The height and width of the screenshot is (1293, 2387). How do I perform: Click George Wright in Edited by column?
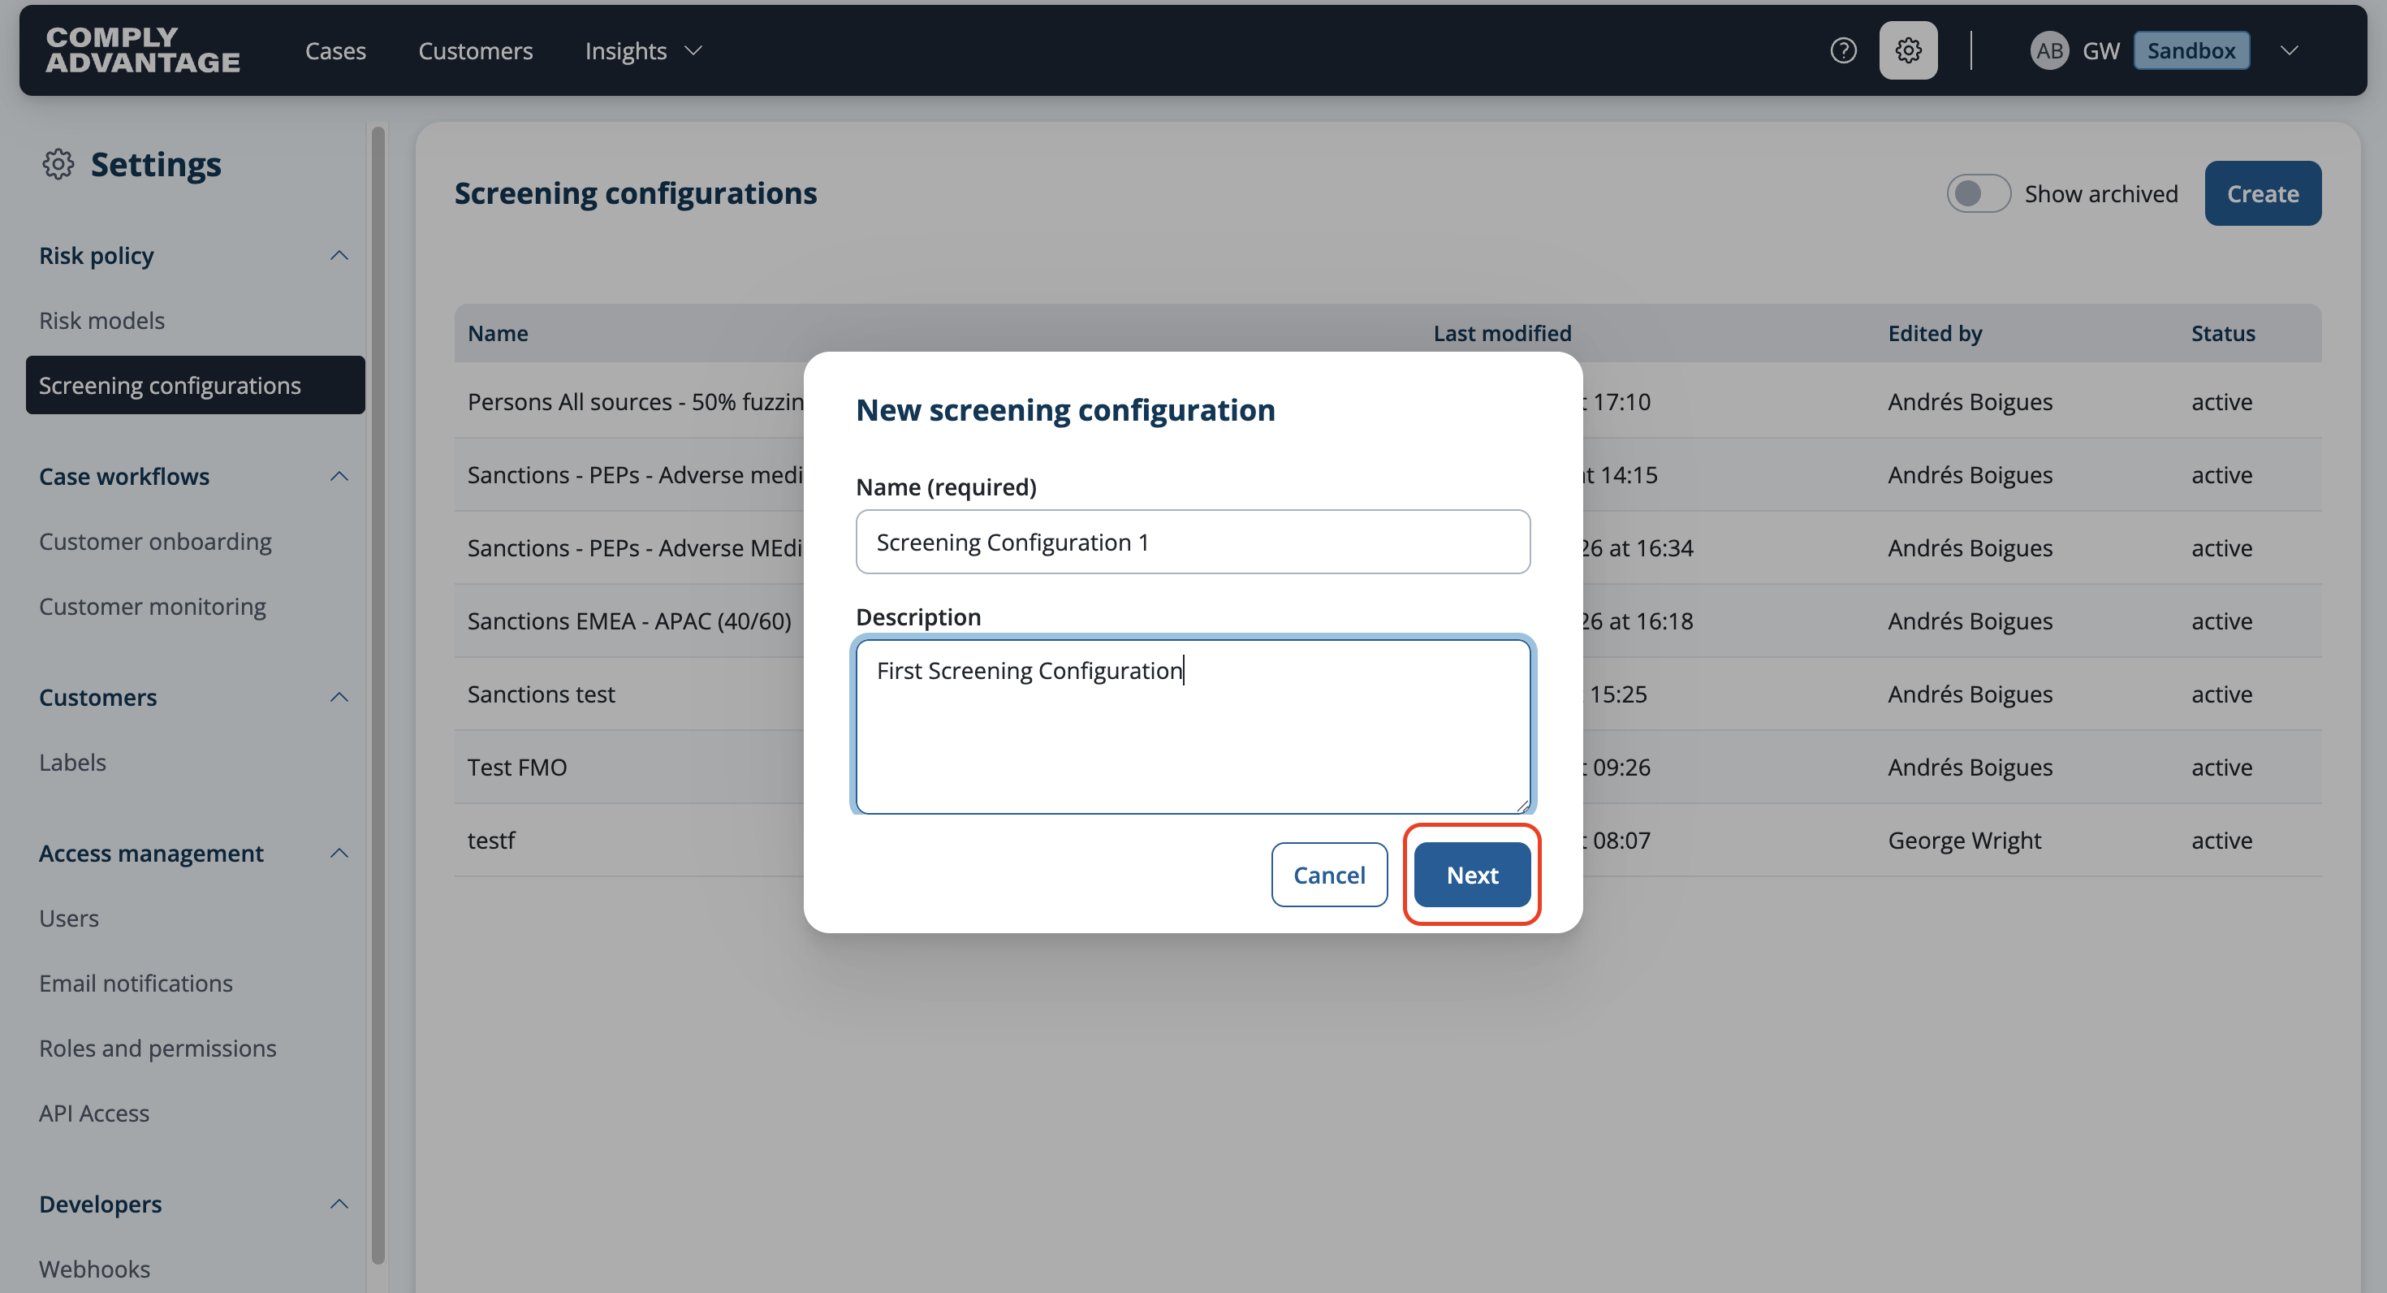coord(1965,840)
